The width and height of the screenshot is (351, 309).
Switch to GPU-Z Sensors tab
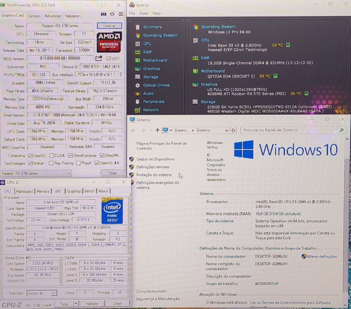pos(34,16)
